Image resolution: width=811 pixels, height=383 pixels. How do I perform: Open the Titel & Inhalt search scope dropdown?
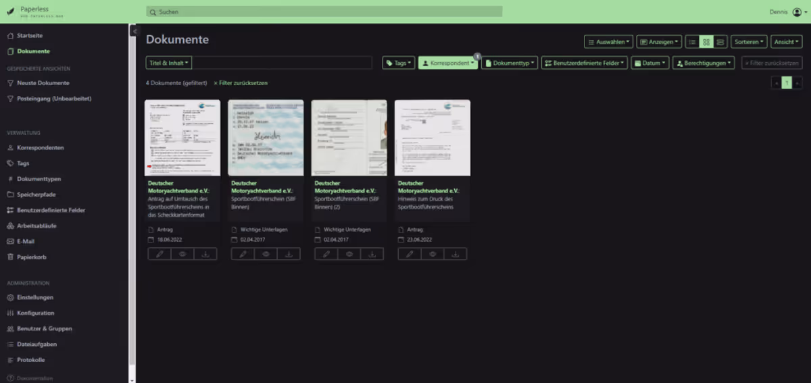point(169,63)
